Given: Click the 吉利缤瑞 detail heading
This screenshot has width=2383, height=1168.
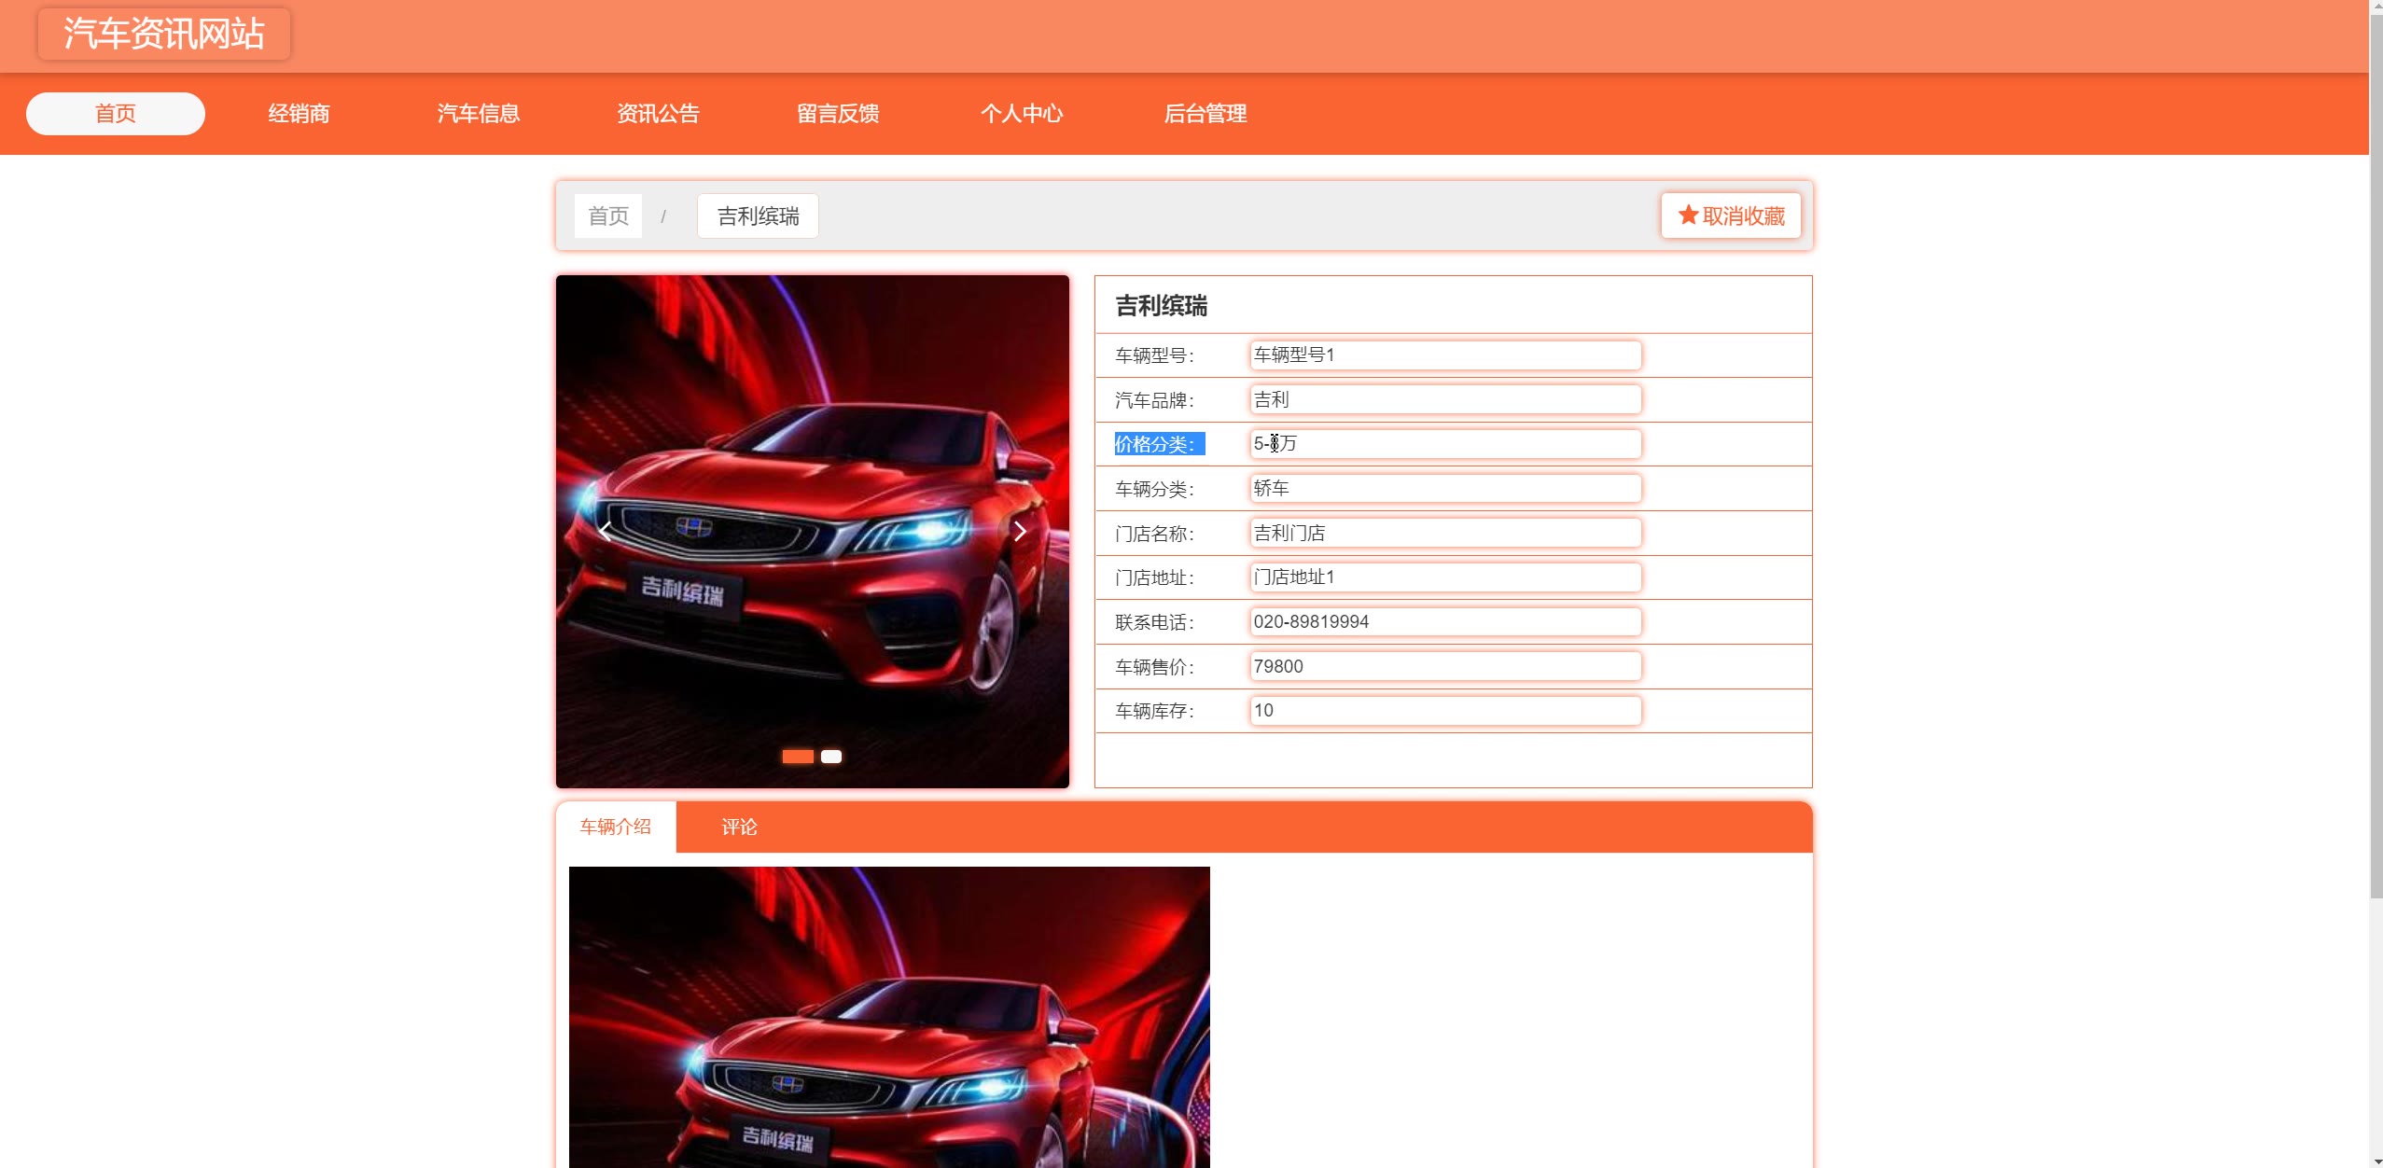Looking at the screenshot, I should (1162, 306).
